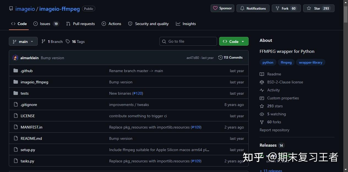Expand the green Code clone dropdown
The width and height of the screenshot is (348, 172).
click(234, 41)
